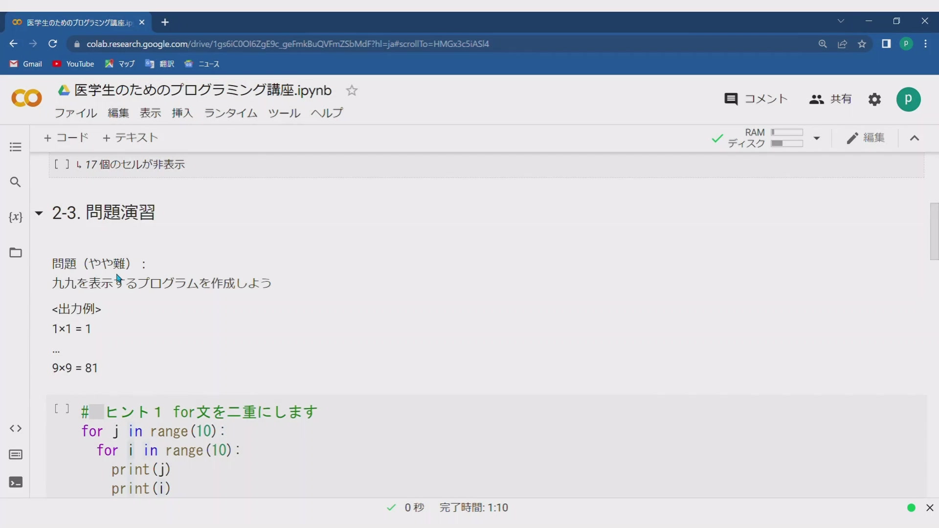Run the hint 1 code cell
Image resolution: width=939 pixels, height=528 pixels.
[62, 409]
